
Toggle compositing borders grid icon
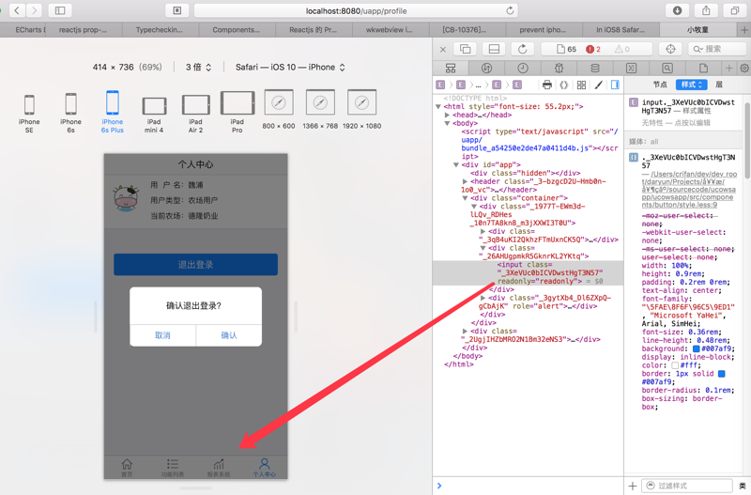click(581, 85)
